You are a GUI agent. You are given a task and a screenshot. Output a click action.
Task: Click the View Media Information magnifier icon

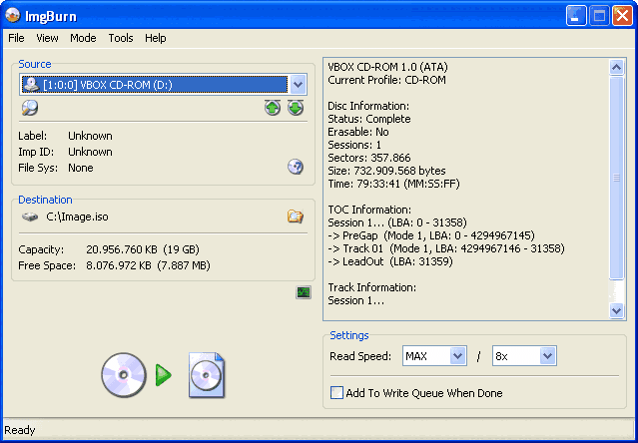point(30,108)
